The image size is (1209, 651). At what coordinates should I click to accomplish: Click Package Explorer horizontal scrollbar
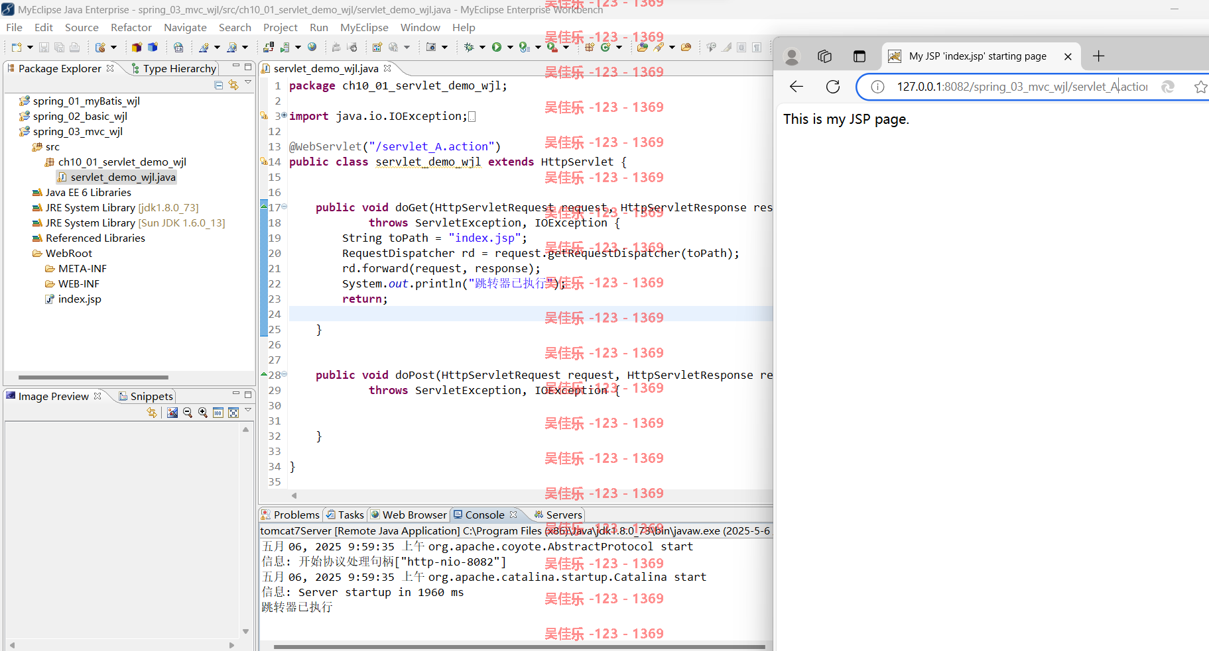tap(94, 377)
